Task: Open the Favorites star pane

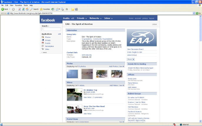Action: pyautogui.click(x=45, y=9)
